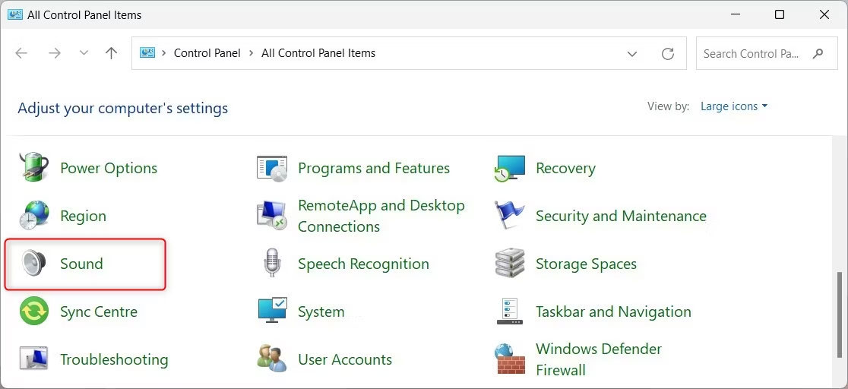Open the Programs and Features link
This screenshot has height=389, width=848.
click(x=374, y=168)
